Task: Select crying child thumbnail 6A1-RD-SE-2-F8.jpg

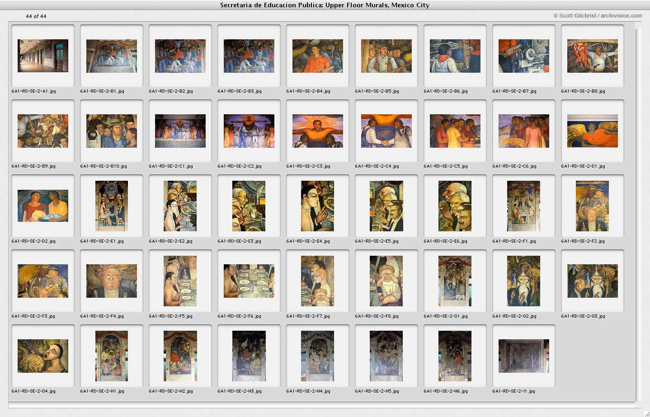Action: click(x=386, y=281)
